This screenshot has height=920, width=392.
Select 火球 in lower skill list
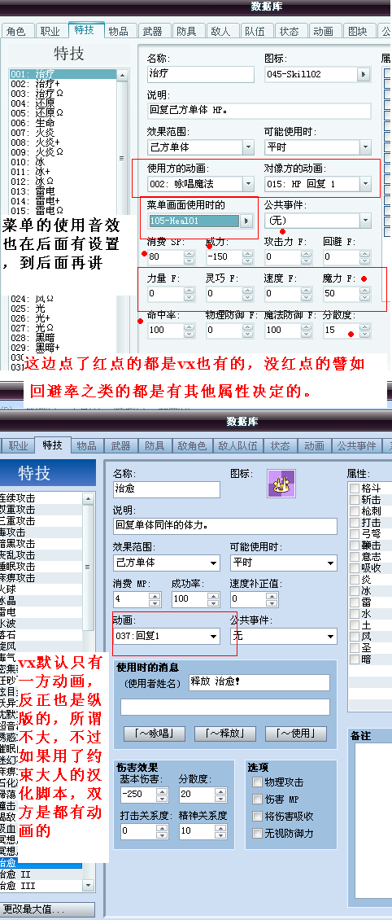pos(41,589)
